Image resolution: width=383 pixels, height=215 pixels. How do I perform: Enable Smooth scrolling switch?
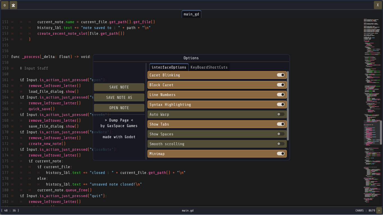pos(281,144)
